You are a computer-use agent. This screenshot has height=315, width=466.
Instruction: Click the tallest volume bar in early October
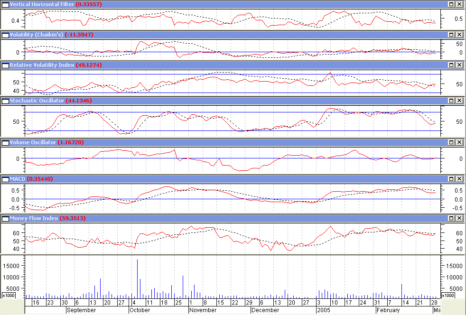tap(138, 279)
